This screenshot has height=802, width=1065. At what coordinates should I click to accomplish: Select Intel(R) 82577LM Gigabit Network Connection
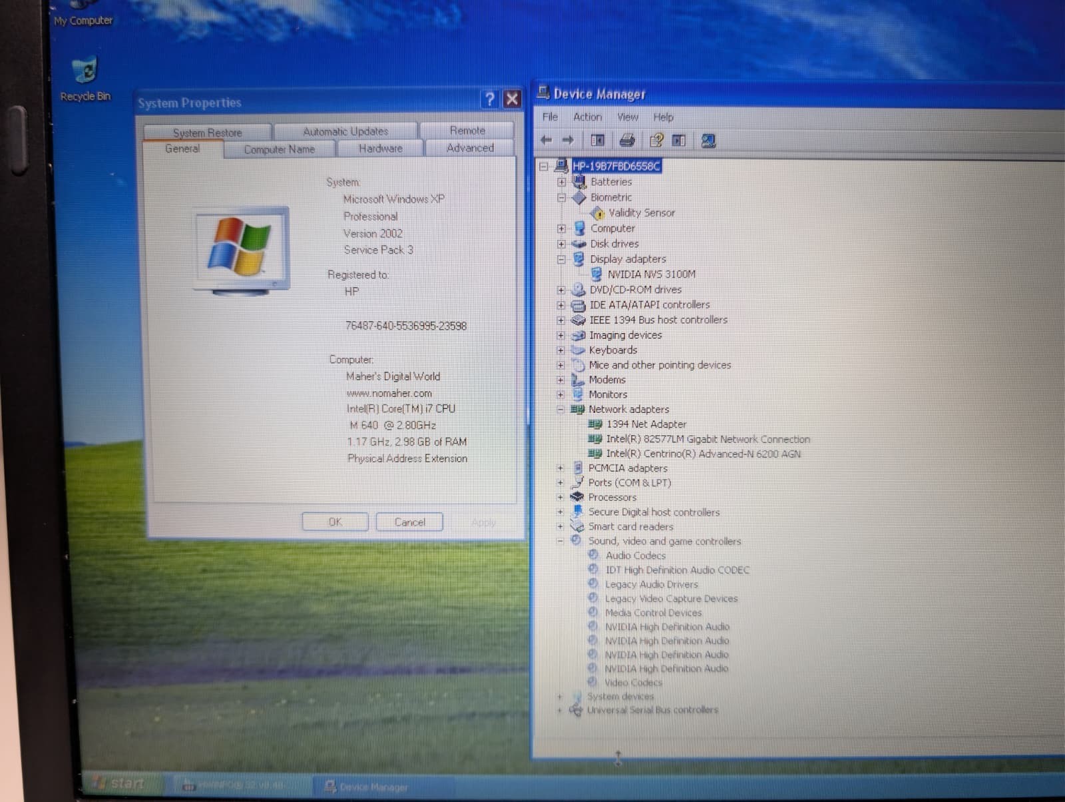tap(708, 439)
